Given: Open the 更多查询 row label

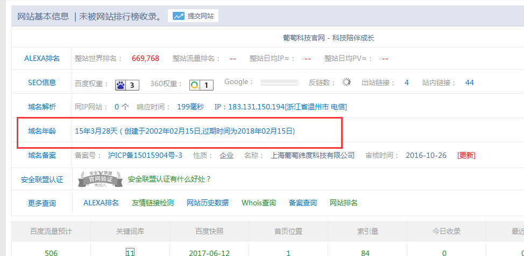Looking at the screenshot, I should tap(42, 203).
